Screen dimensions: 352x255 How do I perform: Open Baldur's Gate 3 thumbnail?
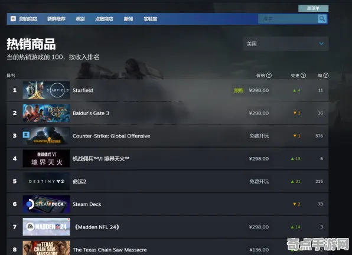pos(46,113)
